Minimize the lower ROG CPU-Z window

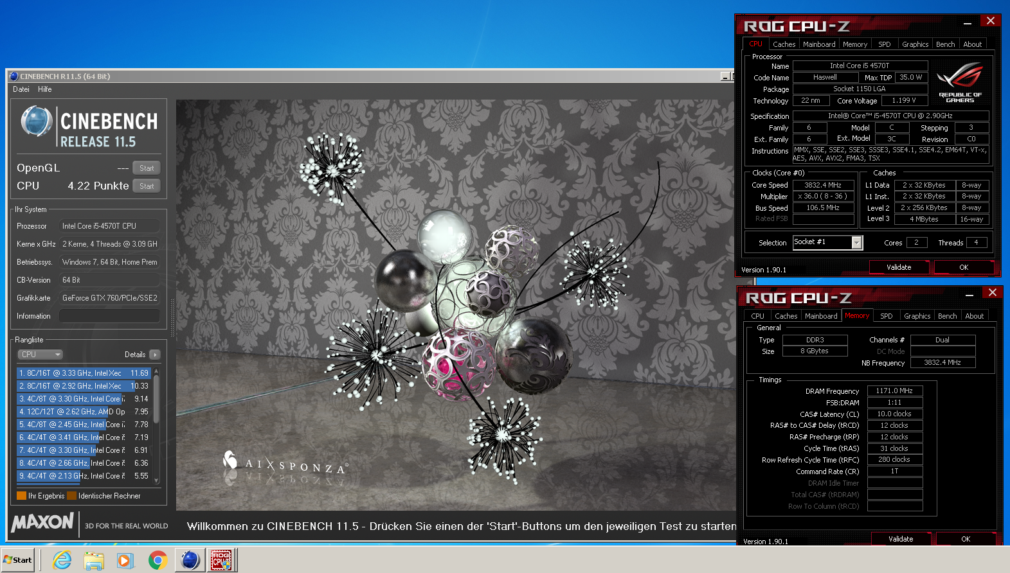pyautogui.click(x=969, y=295)
